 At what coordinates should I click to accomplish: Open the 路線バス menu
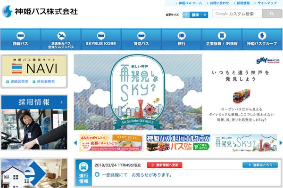pos(21,39)
